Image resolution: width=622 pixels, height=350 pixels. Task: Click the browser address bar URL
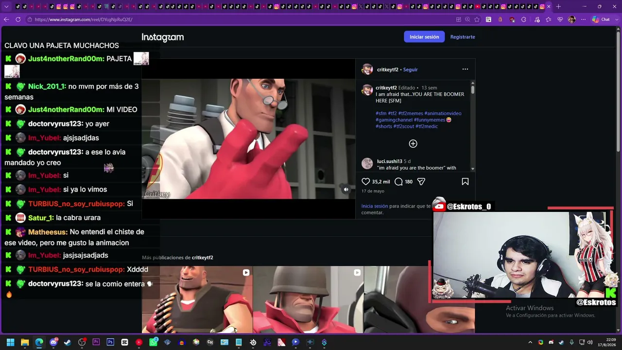(x=84, y=19)
